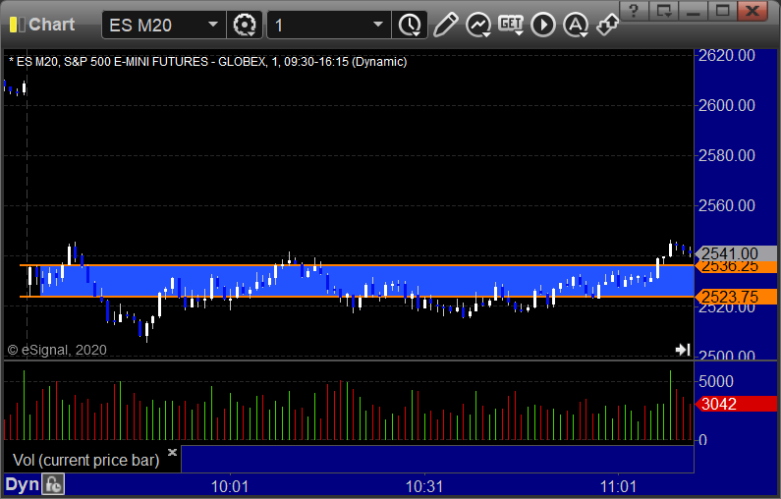The height and width of the screenshot is (499, 781).
Task: Click the link-window arrows icon
Action: 608,25
